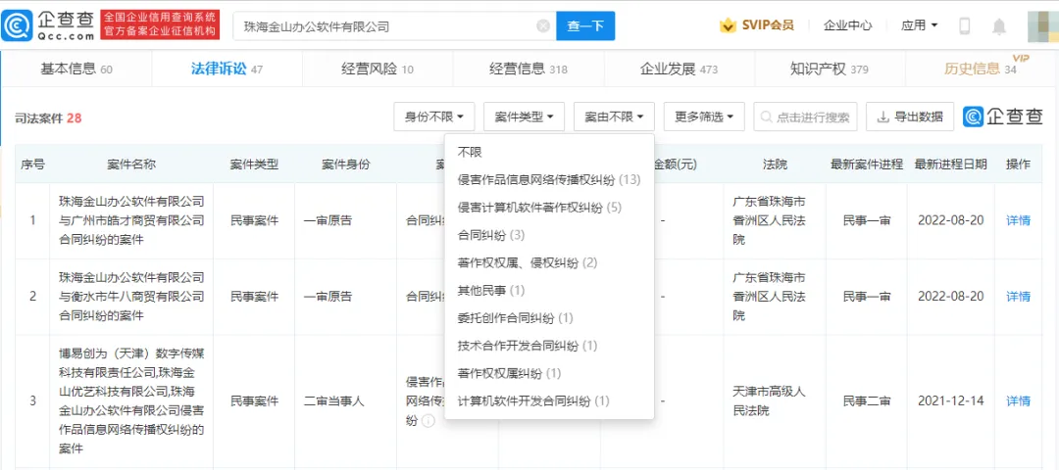Viewport: 1059px width, 470px height.
Task: Select 著作权权属纠纷 (1) option
Action: [549, 374]
